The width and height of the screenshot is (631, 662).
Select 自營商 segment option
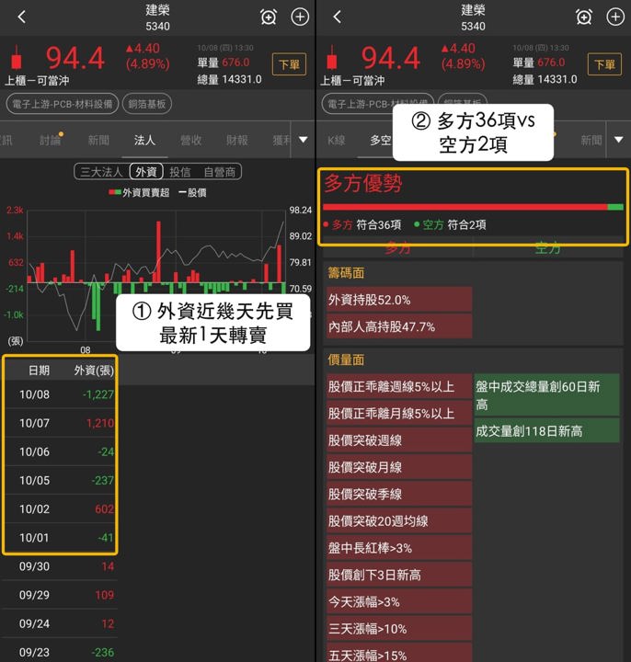click(x=219, y=172)
